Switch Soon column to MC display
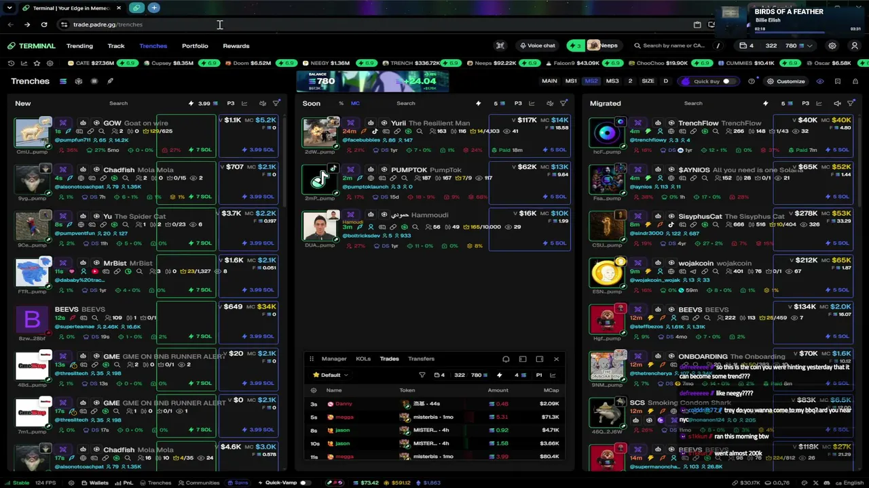The height and width of the screenshot is (488, 869). pyautogui.click(x=355, y=103)
